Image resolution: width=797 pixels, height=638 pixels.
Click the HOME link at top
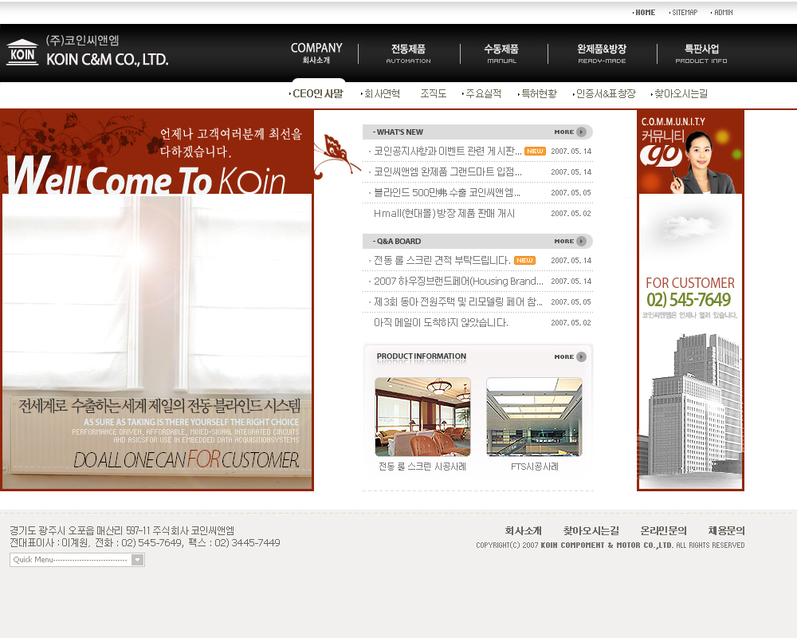[x=645, y=13]
